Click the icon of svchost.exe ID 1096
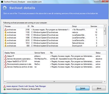 point(5,38)
